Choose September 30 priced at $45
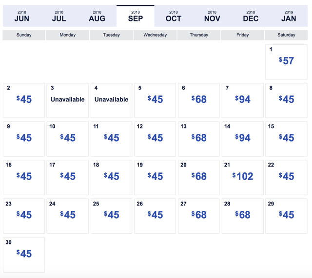Viewport: 312px width, 278px height. pyautogui.click(x=24, y=254)
